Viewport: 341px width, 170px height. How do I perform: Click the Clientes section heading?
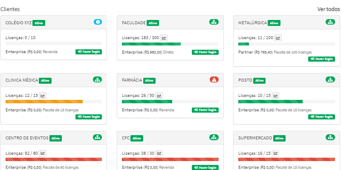click(x=10, y=9)
